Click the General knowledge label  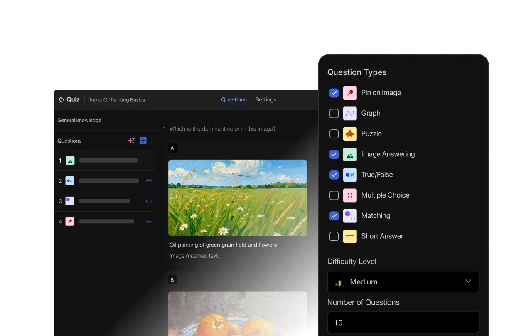tap(79, 120)
